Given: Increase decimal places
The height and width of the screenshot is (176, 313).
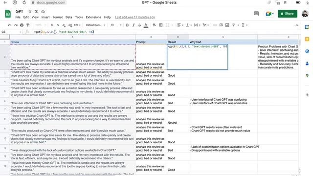Looking at the screenshot, I should pyautogui.click(x=70, y=25).
